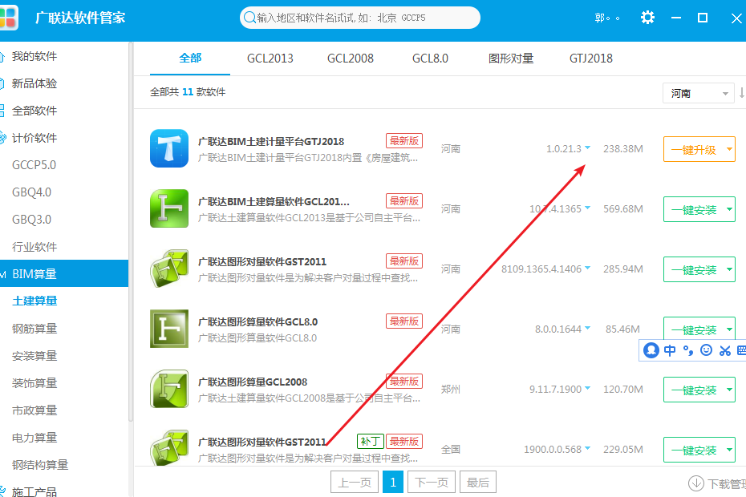This screenshot has height=497, width=746.
Task: Select 行业软件 in sidebar
Action: [34, 246]
